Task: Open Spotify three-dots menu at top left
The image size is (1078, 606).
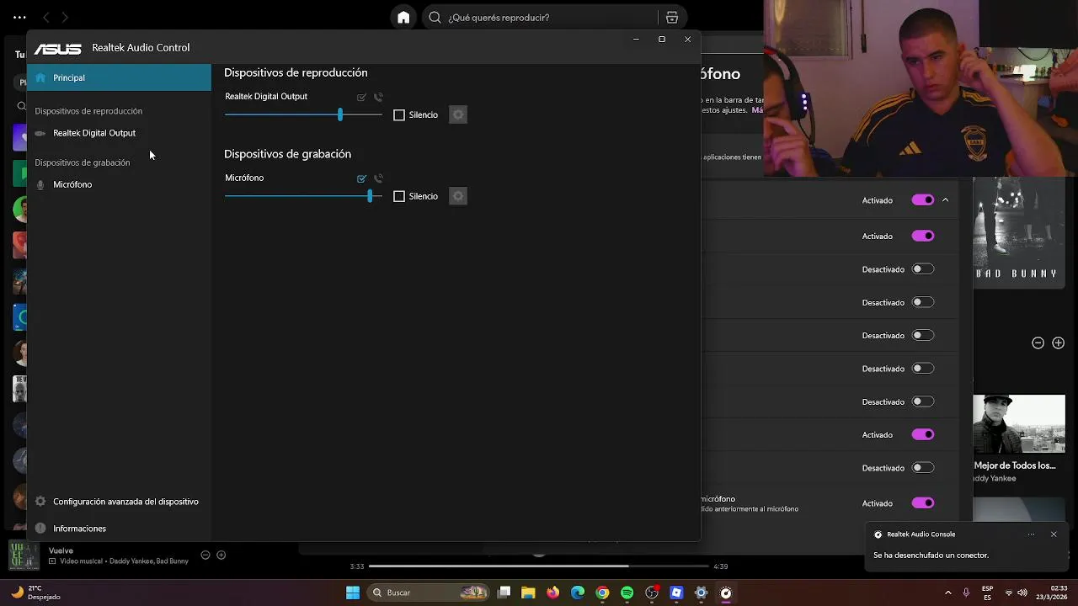Action: click(19, 17)
